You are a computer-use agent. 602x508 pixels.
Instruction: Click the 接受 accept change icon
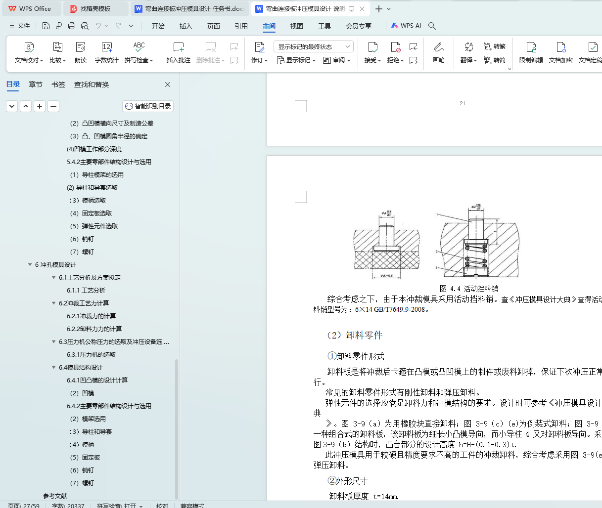[372, 47]
